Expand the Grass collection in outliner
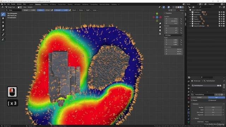The width and height of the screenshot is (226, 127). (x=190, y=17)
